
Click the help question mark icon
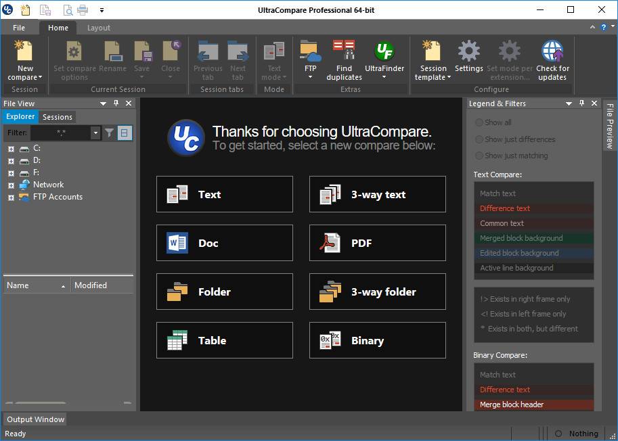[603, 27]
